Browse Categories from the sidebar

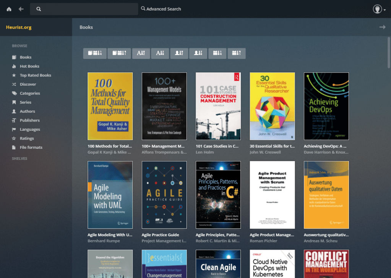30,93
